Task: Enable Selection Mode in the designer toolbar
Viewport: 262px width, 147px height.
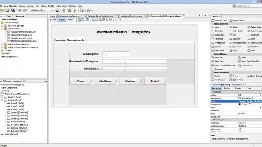Action: [x=79, y=20]
